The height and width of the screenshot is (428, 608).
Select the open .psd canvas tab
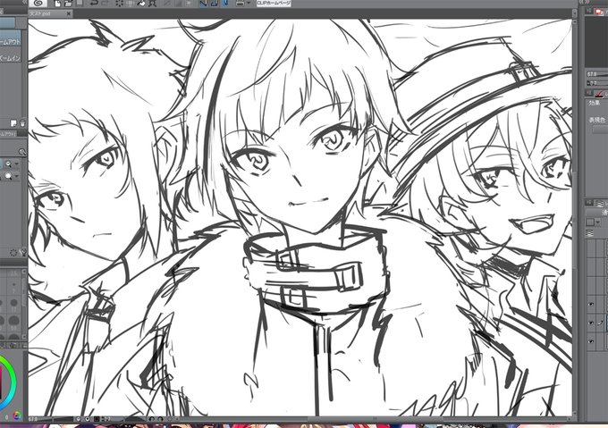(x=46, y=13)
